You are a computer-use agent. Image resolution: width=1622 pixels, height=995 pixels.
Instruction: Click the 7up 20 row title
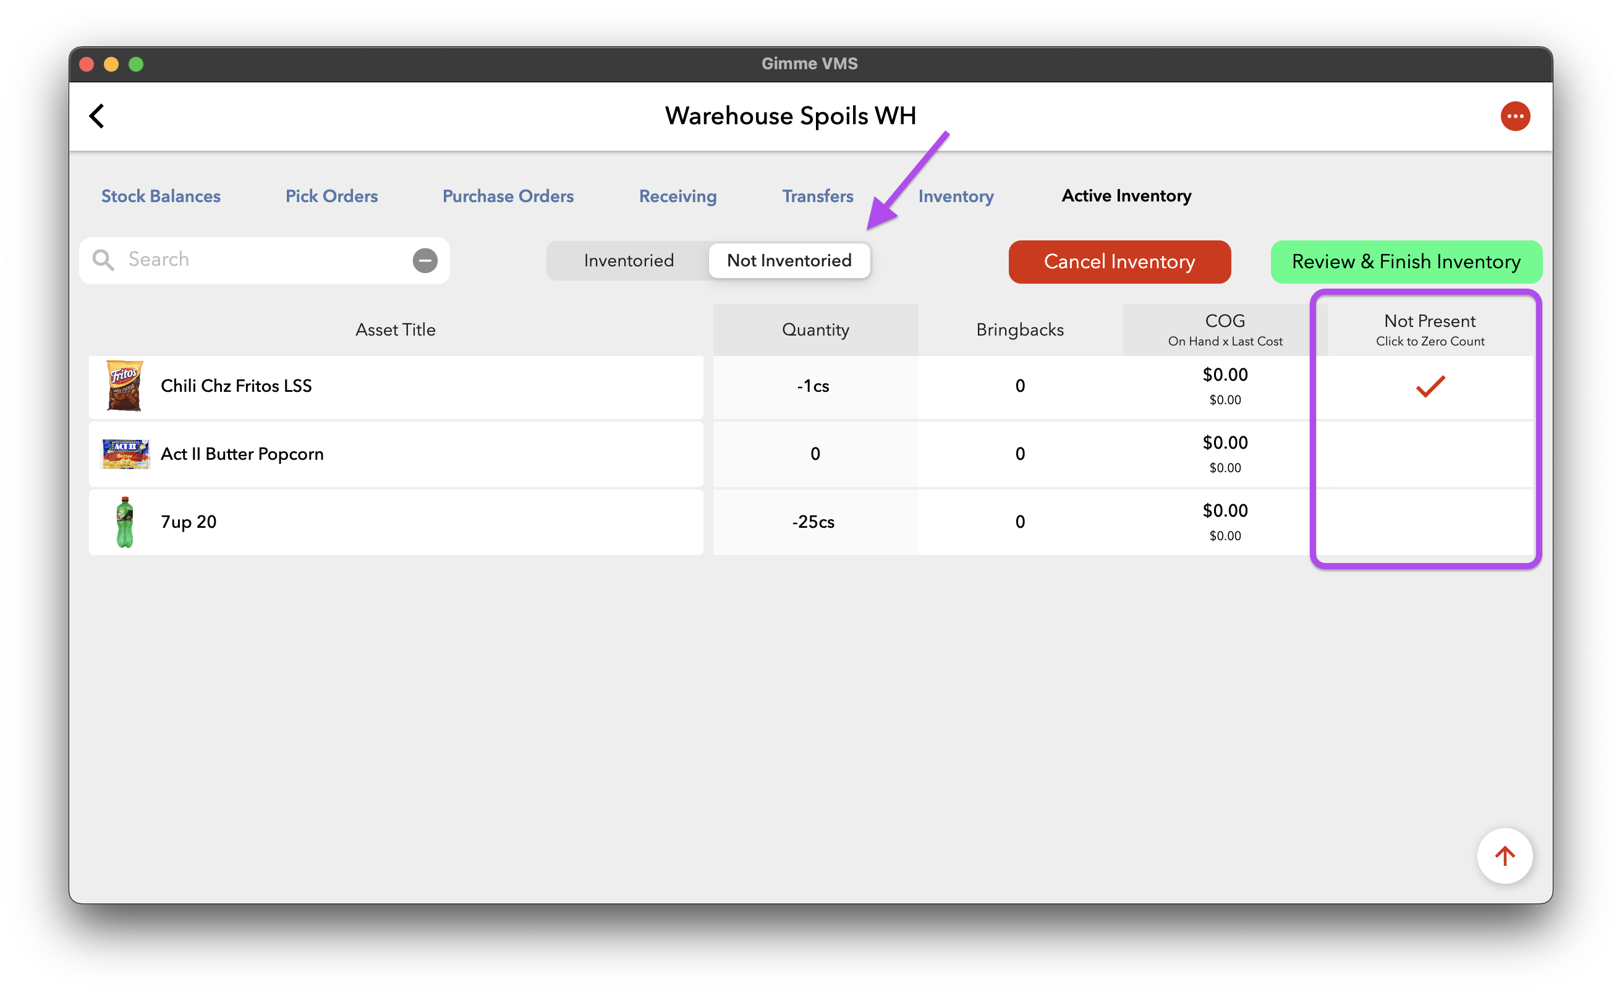[189, 522]
